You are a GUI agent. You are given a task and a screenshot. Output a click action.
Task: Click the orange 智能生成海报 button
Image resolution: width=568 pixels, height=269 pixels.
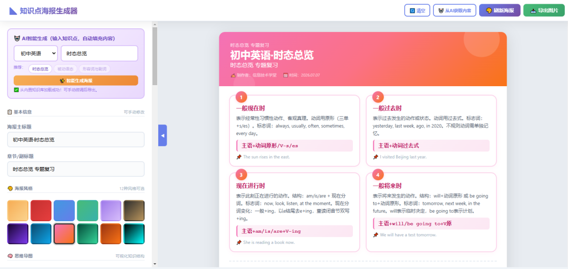76,80
